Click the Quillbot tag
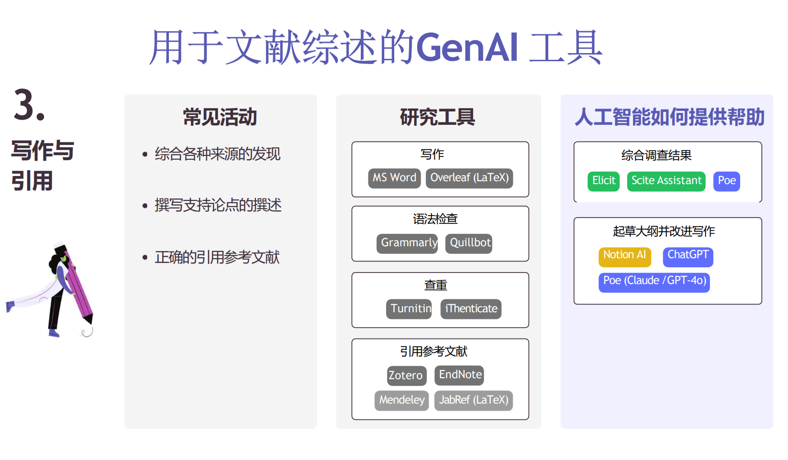This screenshot has width=788, height=460. (469, 243)
